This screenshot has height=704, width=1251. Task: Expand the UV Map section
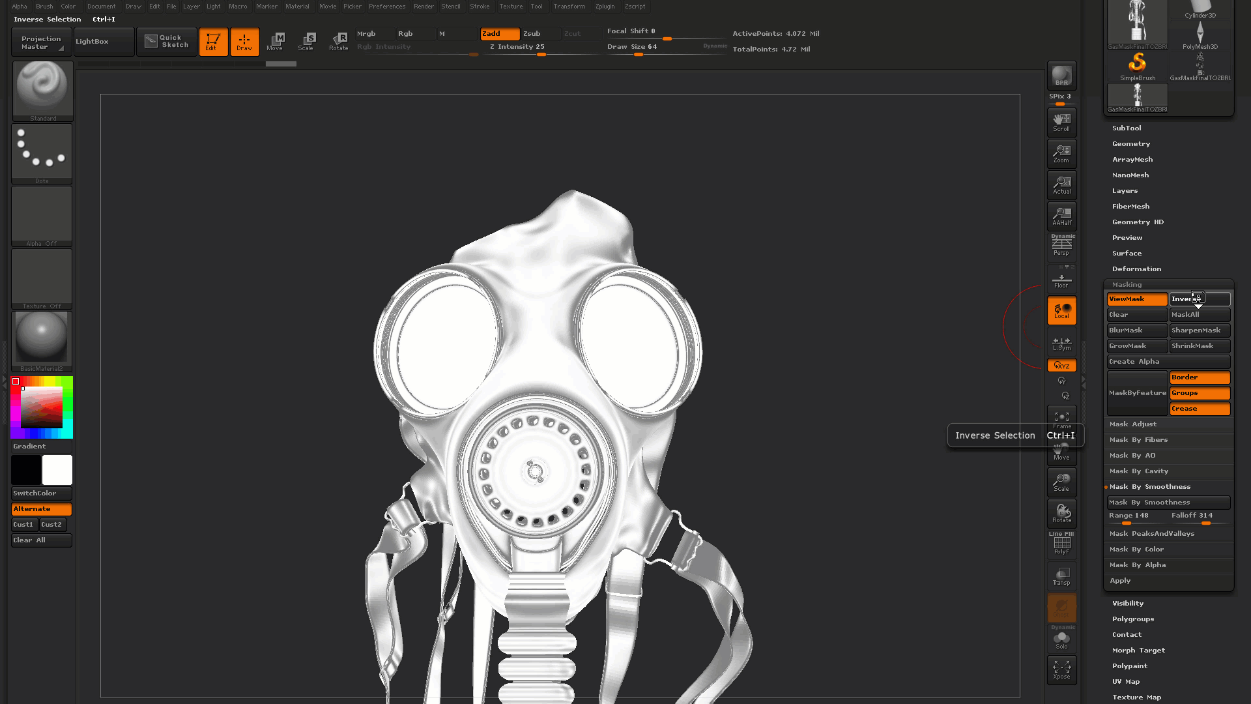1126,682
